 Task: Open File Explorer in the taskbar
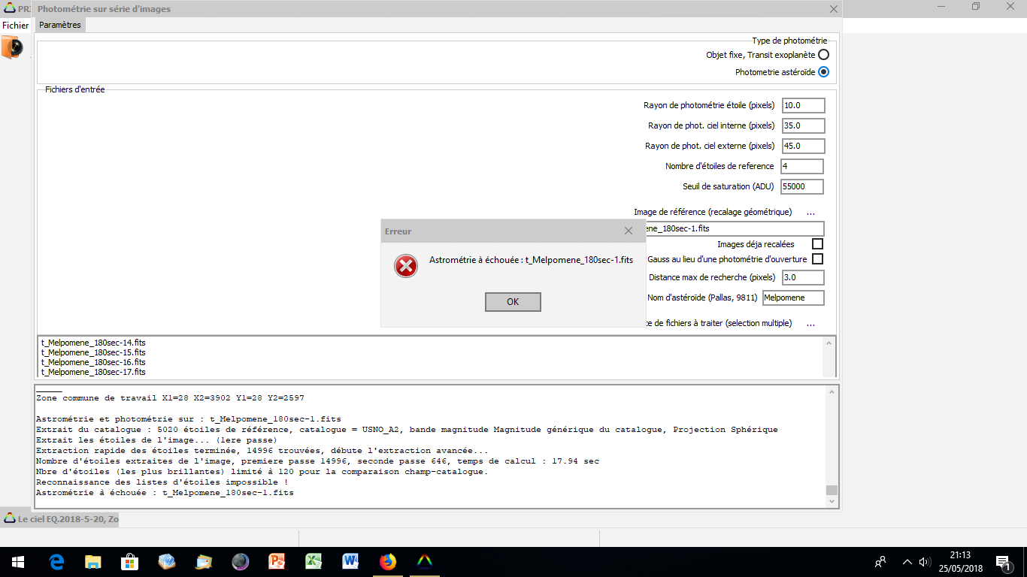pyautogui.click(x=93, y=562)
